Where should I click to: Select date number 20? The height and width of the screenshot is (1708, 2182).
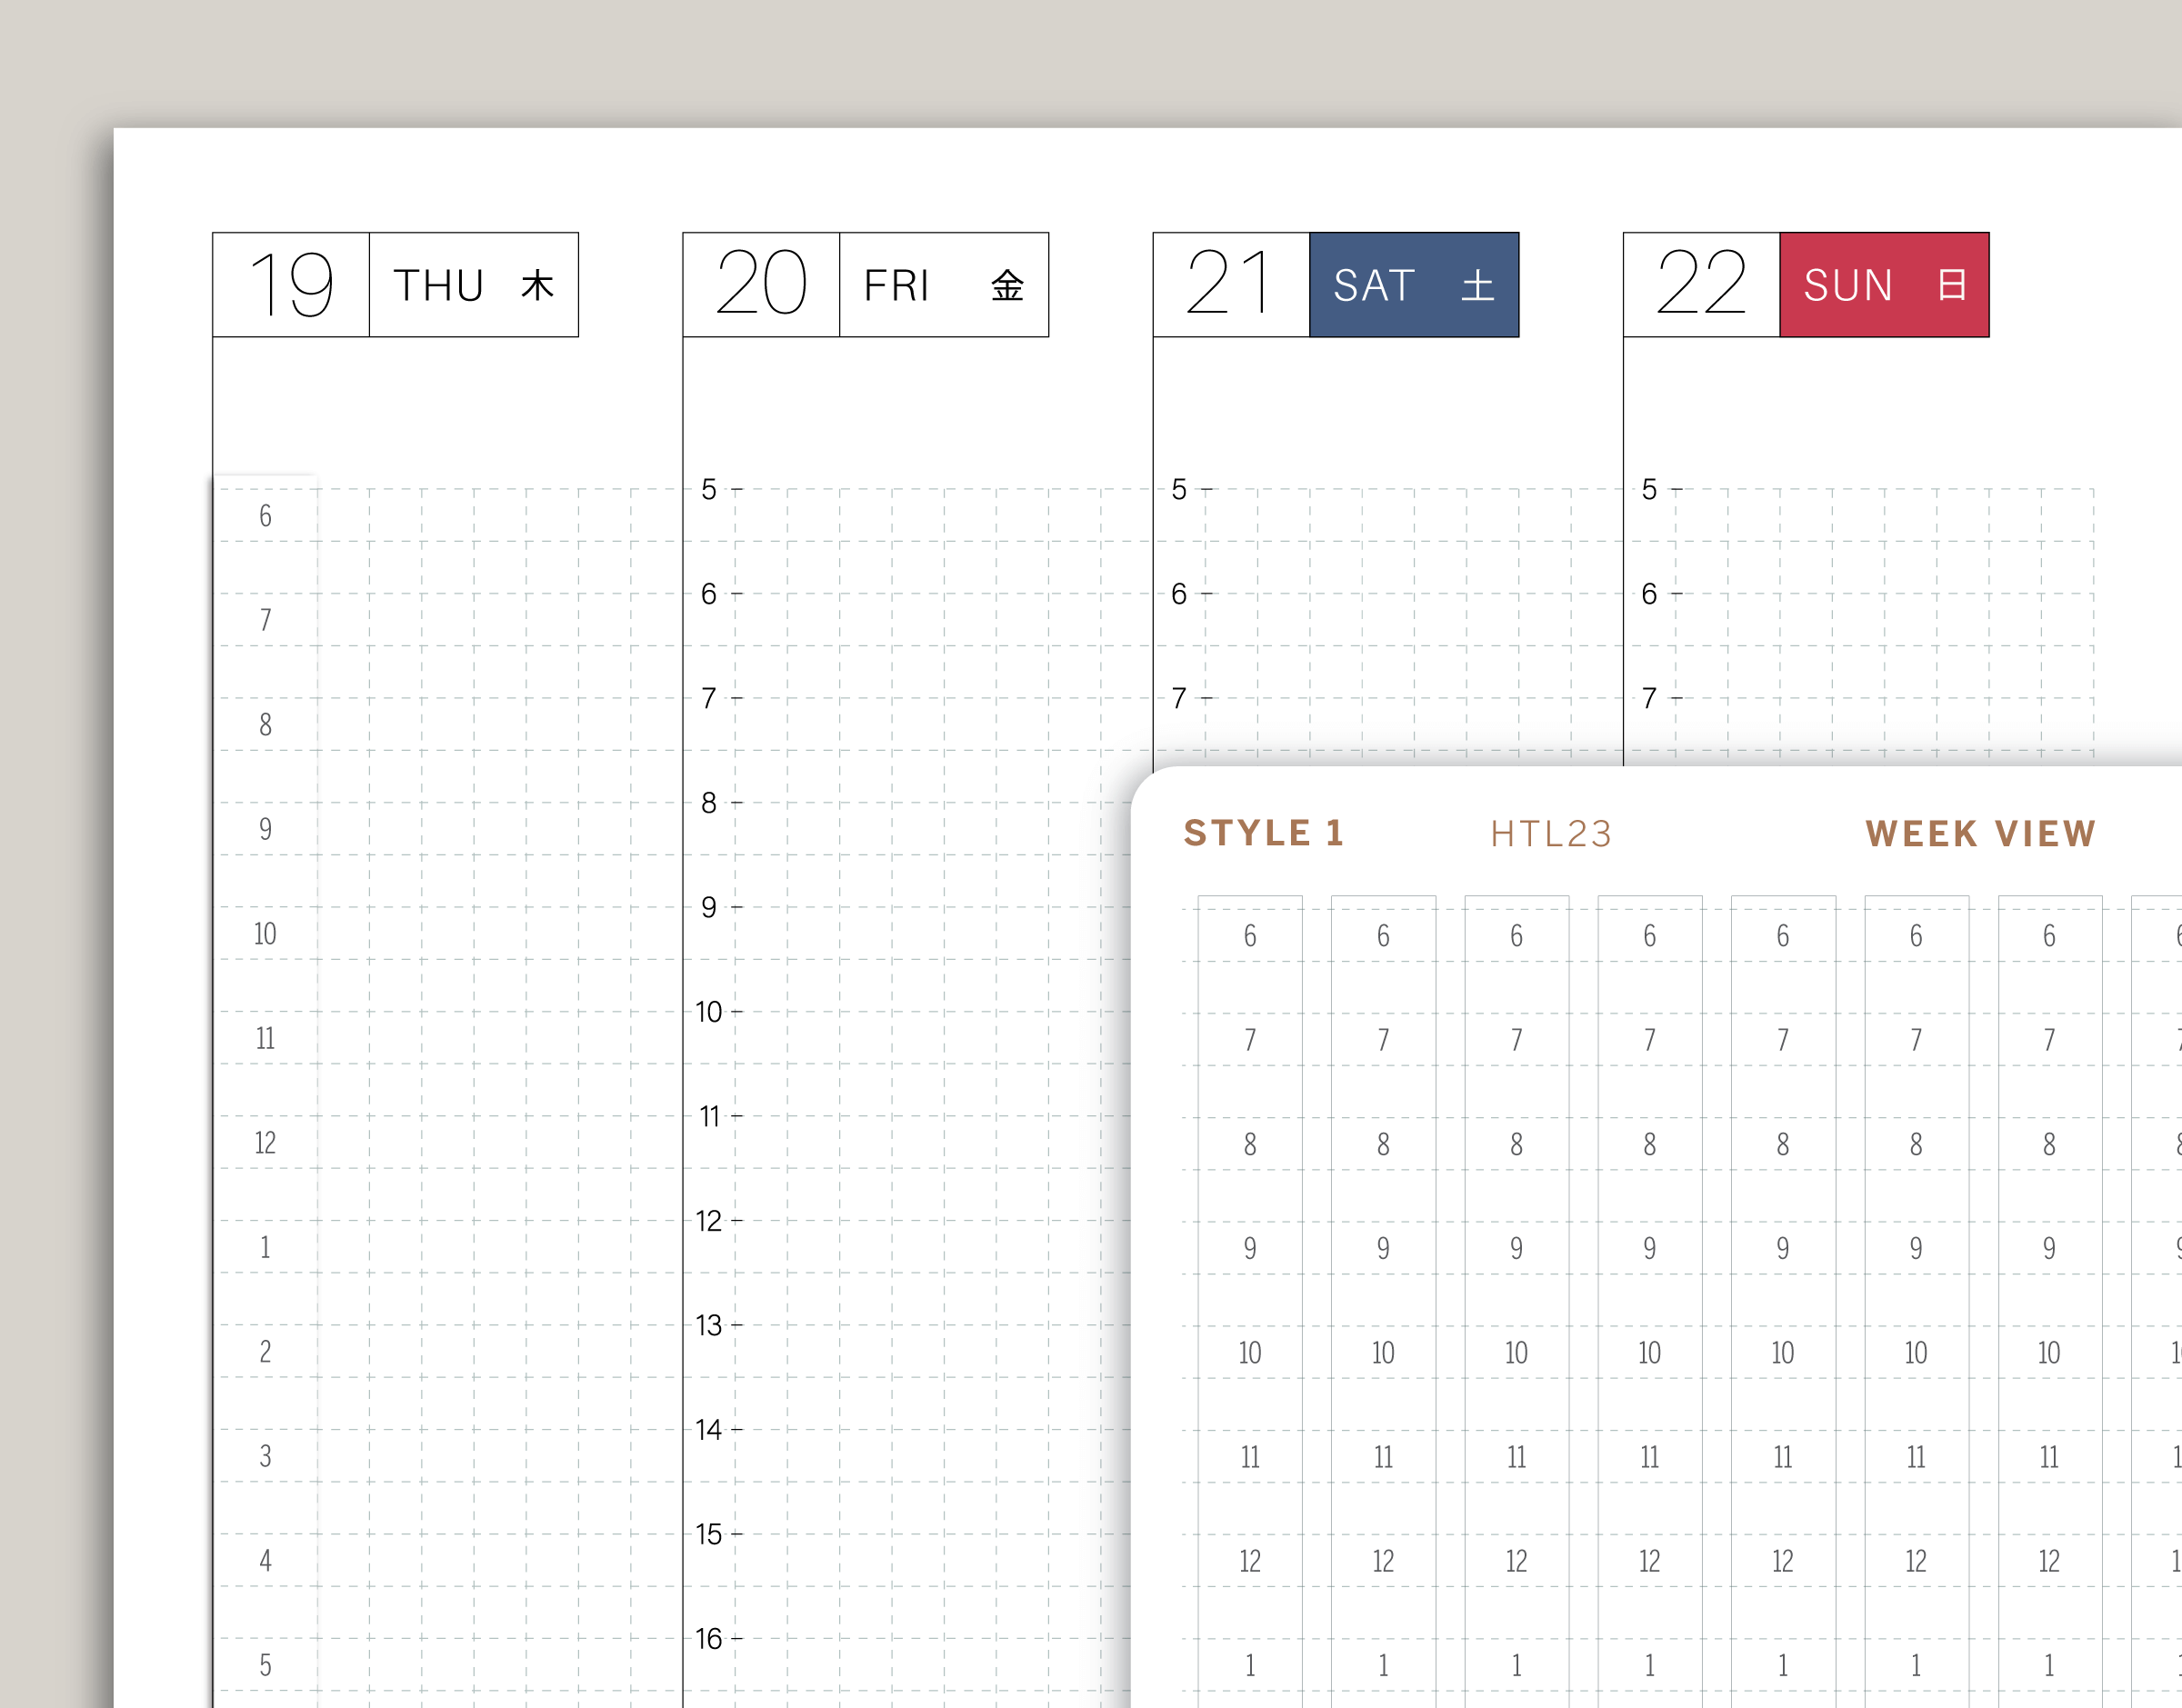tap(761, 284)
